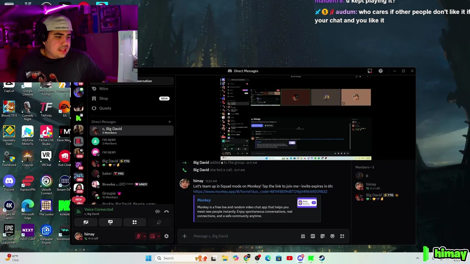
Task: Click the plus icon to create a DM
Action: point(169,122)
